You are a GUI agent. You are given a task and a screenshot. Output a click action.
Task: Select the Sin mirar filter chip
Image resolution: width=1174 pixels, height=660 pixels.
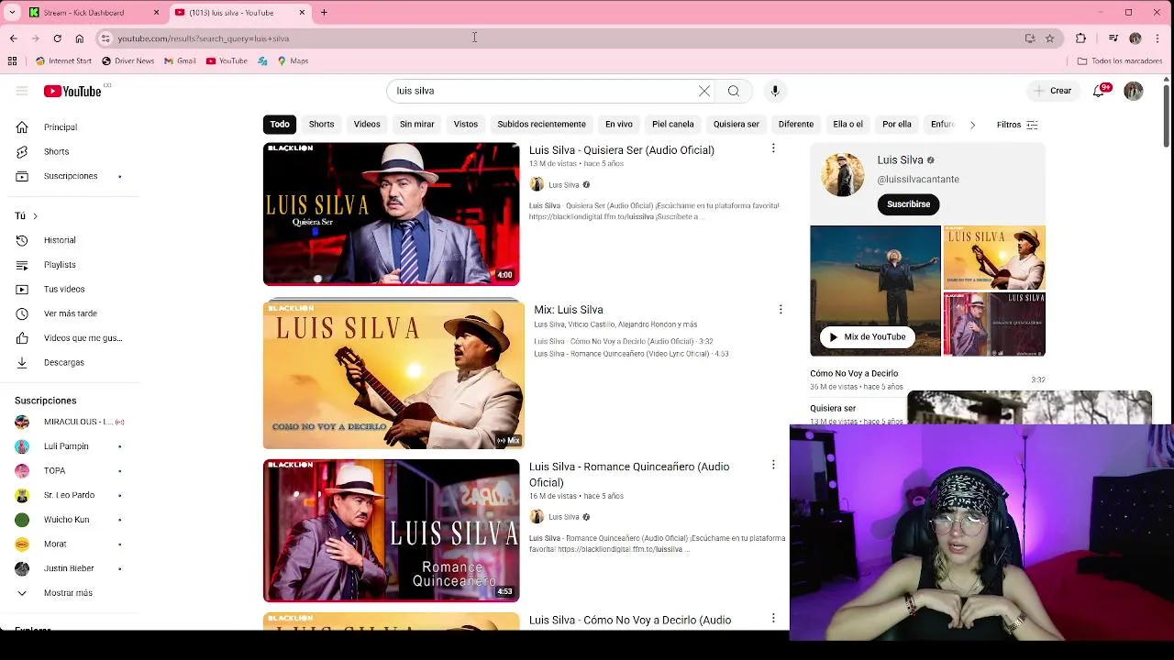[416, 124]
